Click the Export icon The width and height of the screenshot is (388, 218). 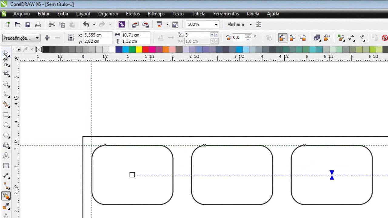[x=146, y=25]
